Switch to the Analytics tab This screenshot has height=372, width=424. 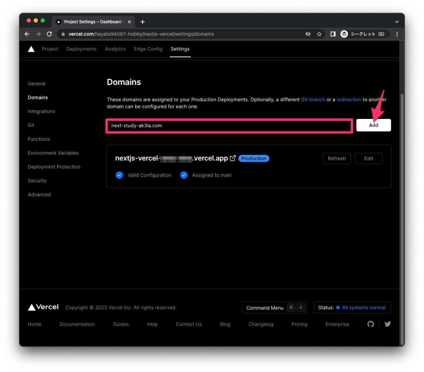tap(115, 49)
